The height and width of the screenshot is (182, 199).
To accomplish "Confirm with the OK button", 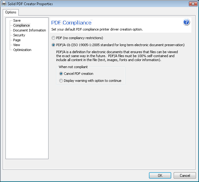I will pyautogui.click(x=160, y=175).
